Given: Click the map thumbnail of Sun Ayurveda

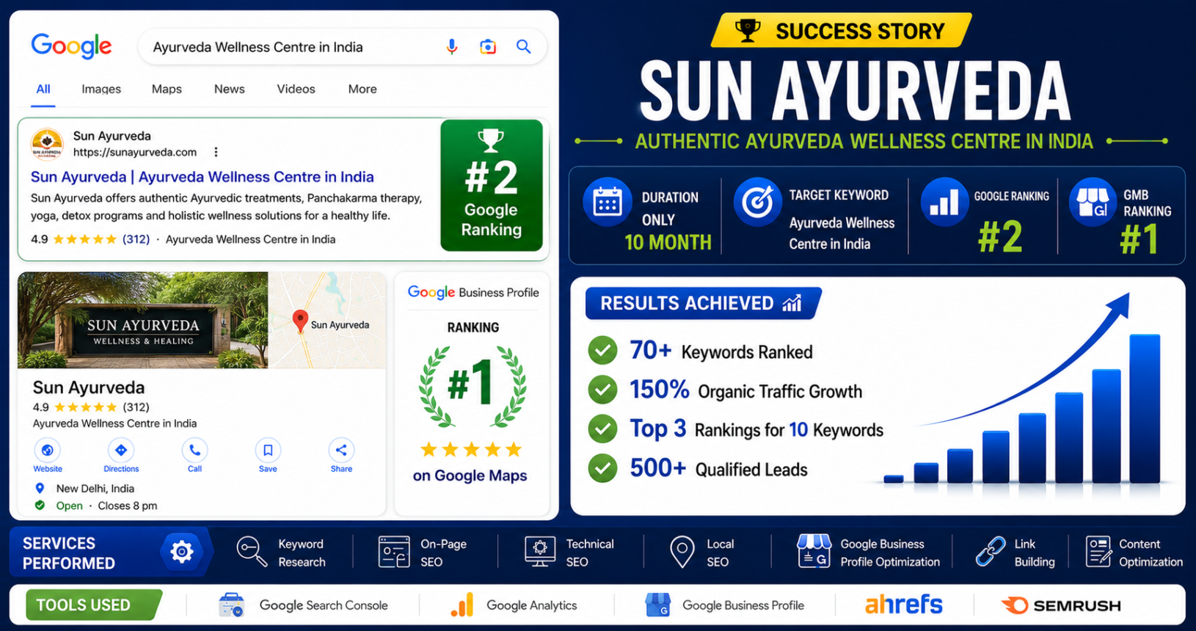Looking at the screenshot, I should click(327, 320).
